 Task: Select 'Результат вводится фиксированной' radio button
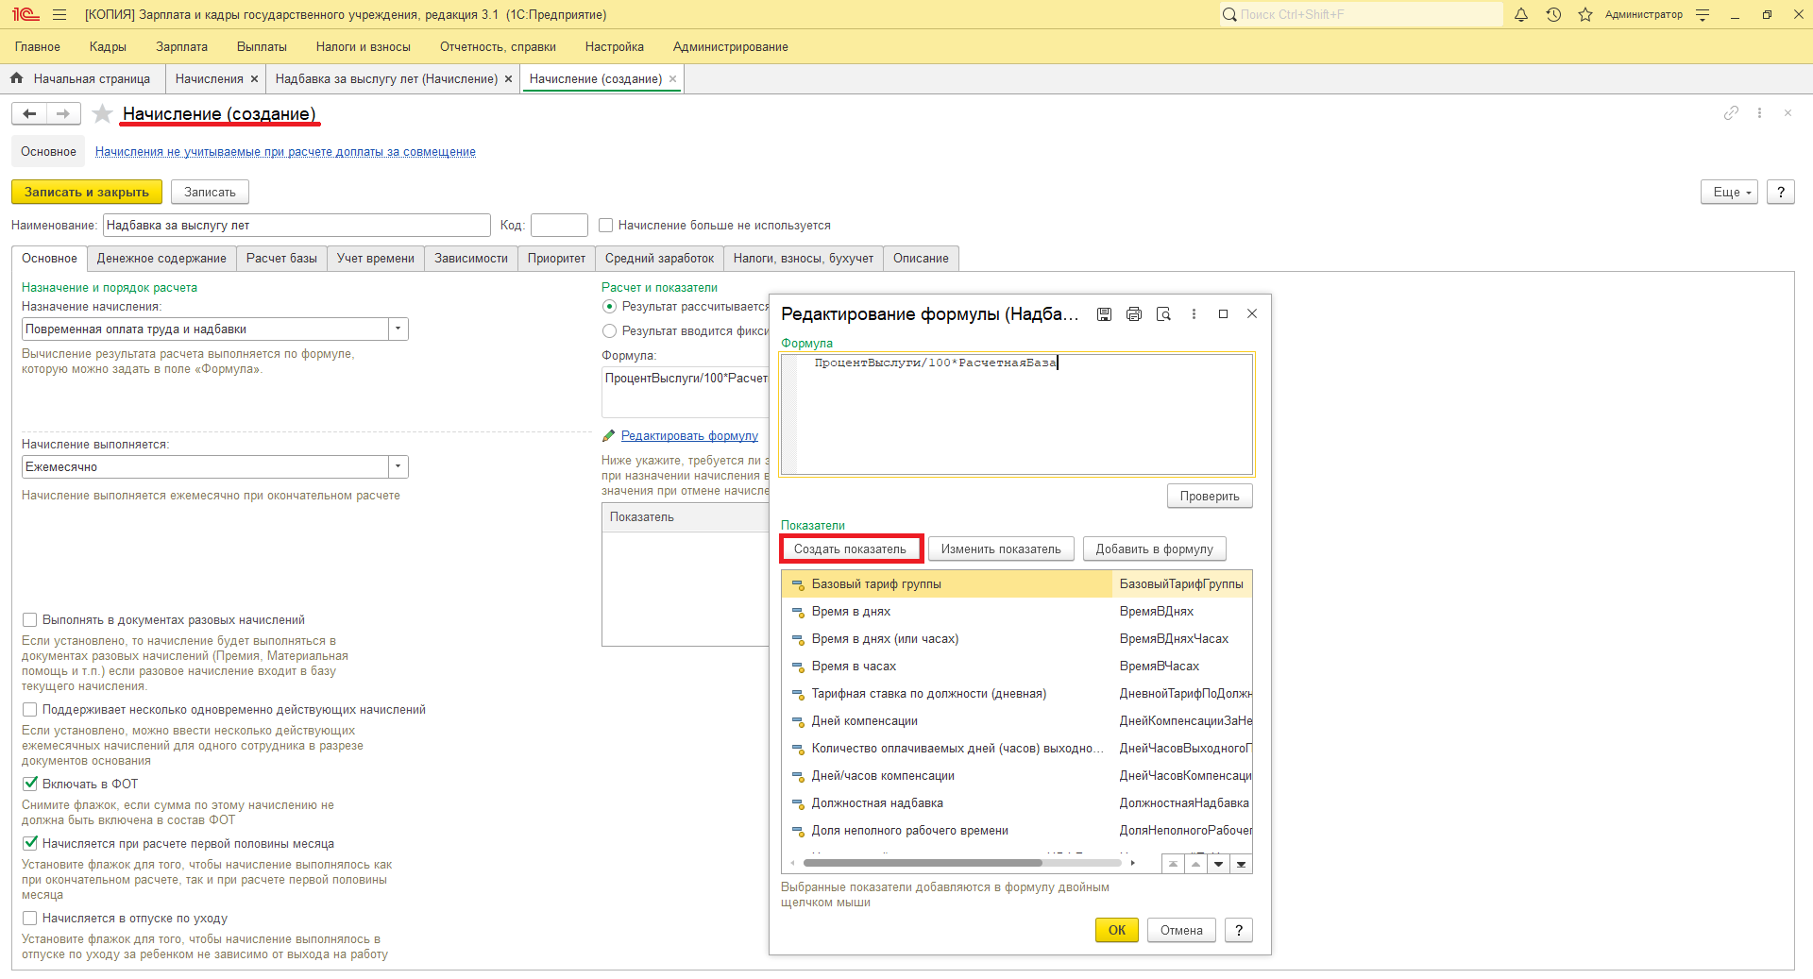point(609,331)
